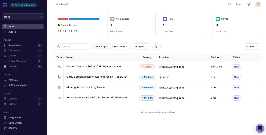Click the Pro trial badge
266x135 pixels.
tap(23, 5)
